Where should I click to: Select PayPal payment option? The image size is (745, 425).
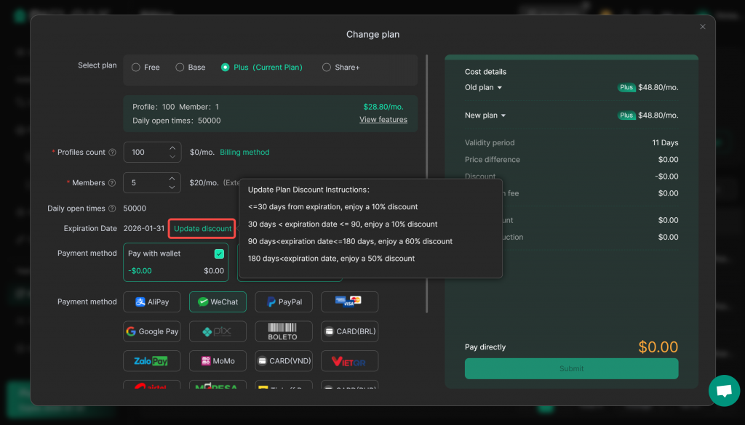click(284, 301)
